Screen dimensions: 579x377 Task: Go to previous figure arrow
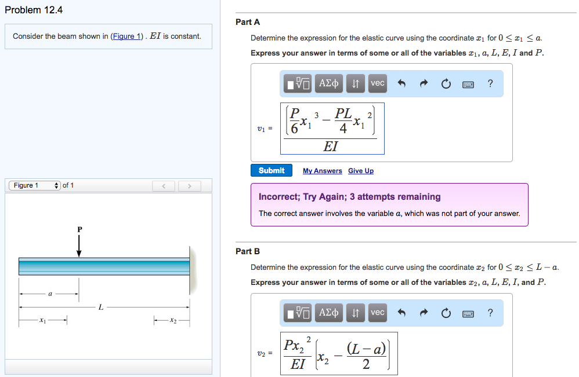coord(164,186)
